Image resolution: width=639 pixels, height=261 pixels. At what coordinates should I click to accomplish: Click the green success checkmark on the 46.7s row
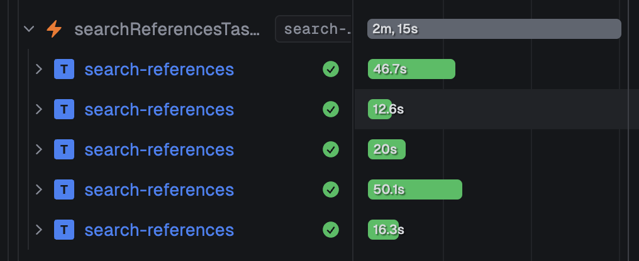(331, 69)
